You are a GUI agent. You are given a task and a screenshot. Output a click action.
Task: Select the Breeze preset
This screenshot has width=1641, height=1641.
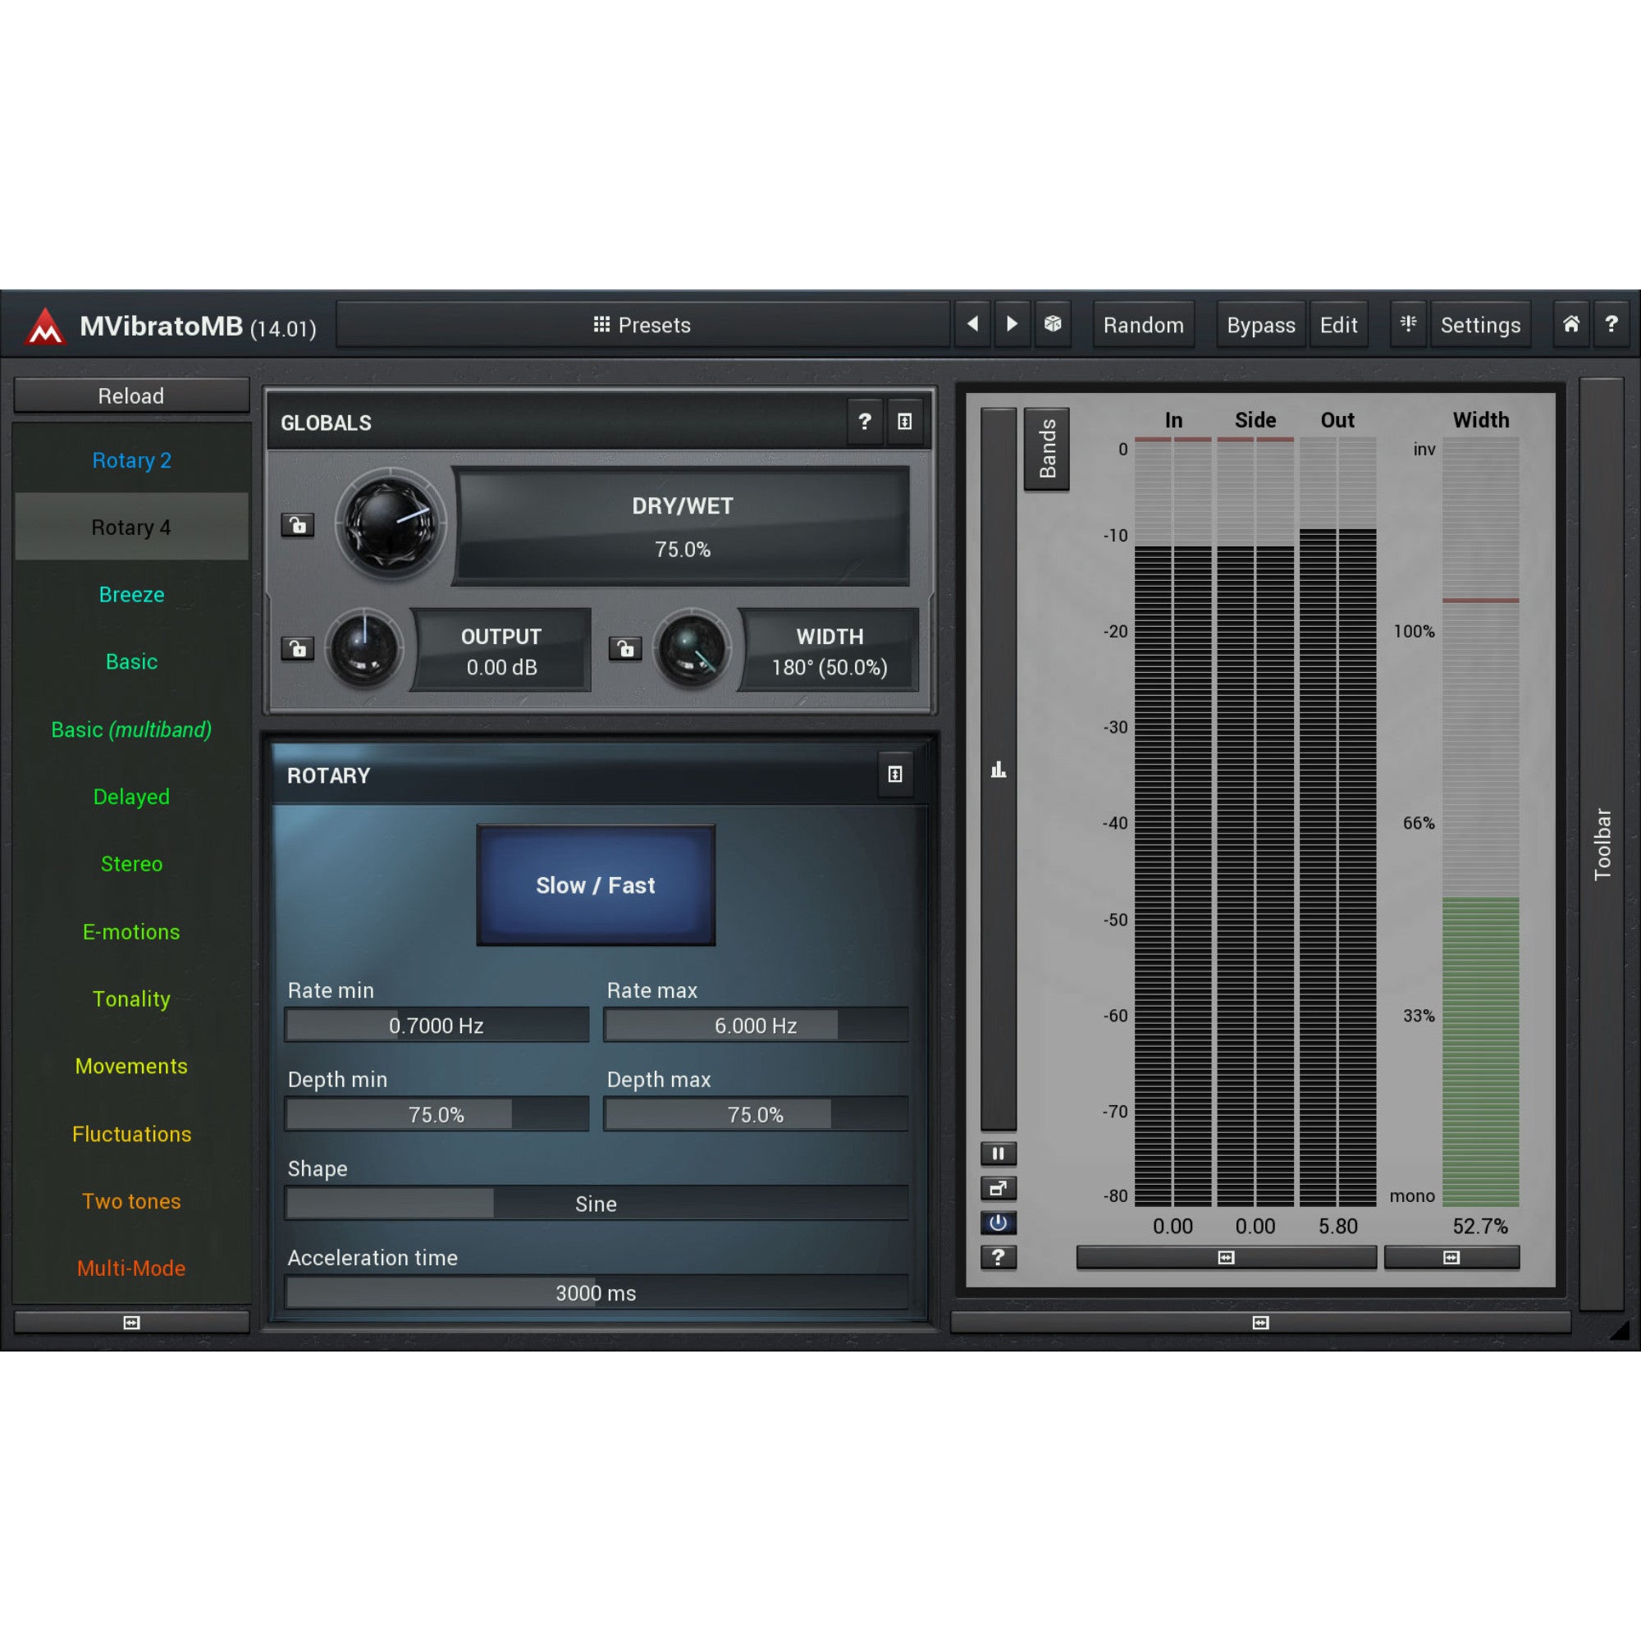131,595
